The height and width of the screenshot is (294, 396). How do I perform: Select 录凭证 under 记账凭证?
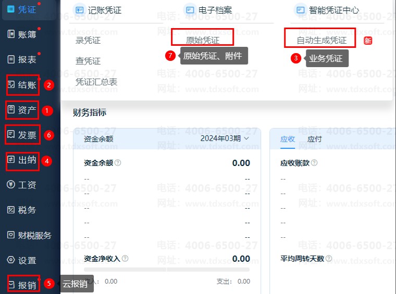pos(88,40)
